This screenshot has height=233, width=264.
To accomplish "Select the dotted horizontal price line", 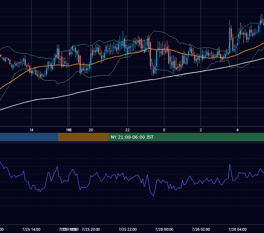I will click(x=132, y=108).
